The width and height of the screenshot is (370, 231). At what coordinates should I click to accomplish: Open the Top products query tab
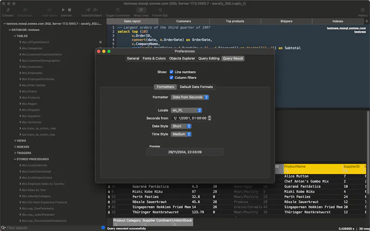[x=235, y=21]
